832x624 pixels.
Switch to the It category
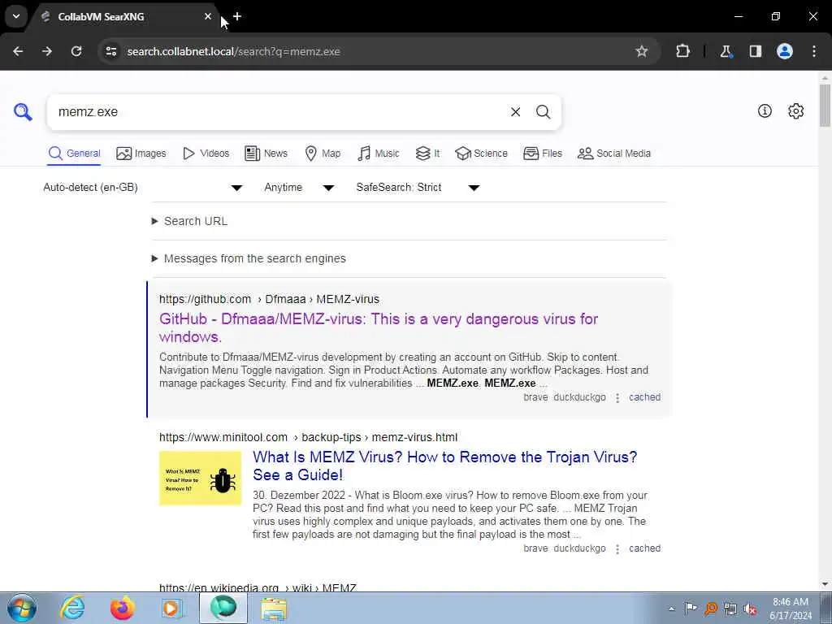pyautogui.click(x=427, y=154)
